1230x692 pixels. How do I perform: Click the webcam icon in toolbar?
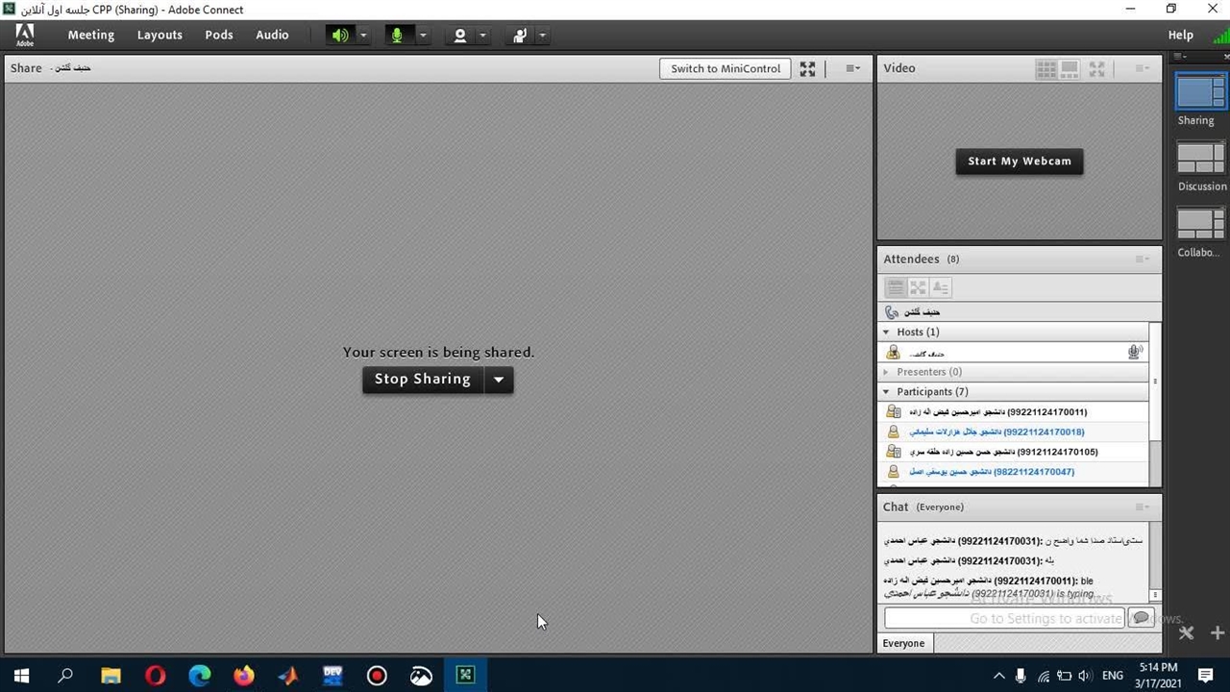click(460, 36)
